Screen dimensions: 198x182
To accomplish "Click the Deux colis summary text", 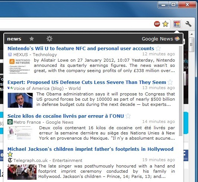I will [x=107, y=133].
